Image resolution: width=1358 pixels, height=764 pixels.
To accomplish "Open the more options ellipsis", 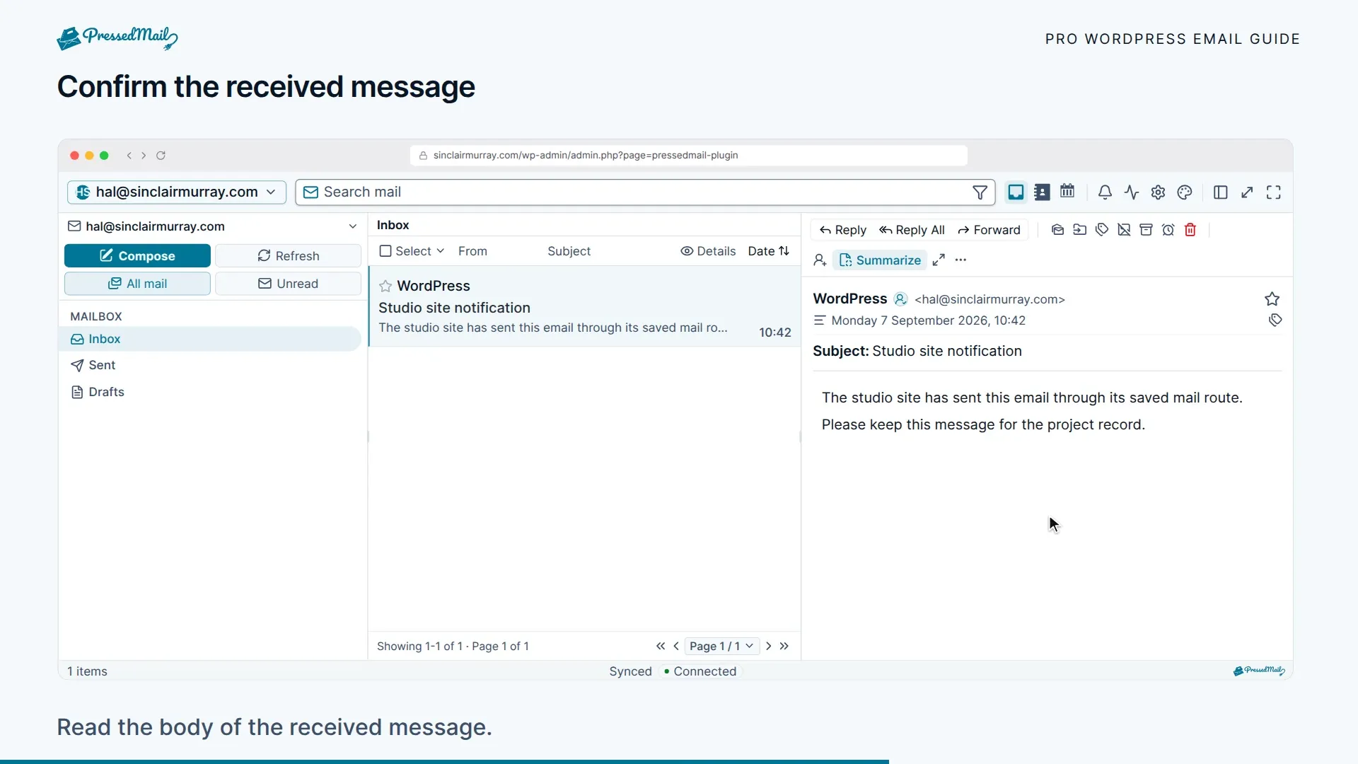I will tap(961, 260).
